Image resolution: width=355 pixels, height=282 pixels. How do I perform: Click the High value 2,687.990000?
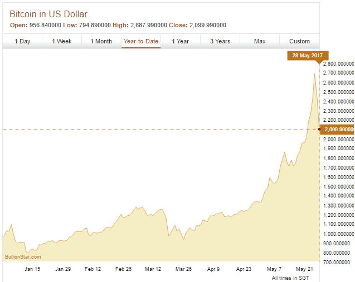[148, 26]
